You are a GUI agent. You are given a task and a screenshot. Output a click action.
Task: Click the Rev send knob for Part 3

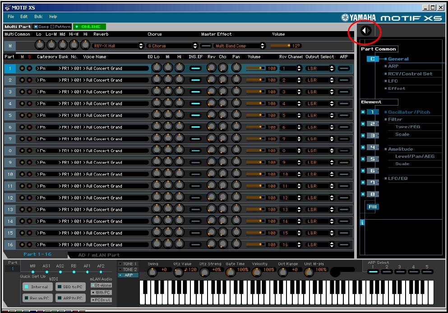pyautogui.click(x=211, y=92)
